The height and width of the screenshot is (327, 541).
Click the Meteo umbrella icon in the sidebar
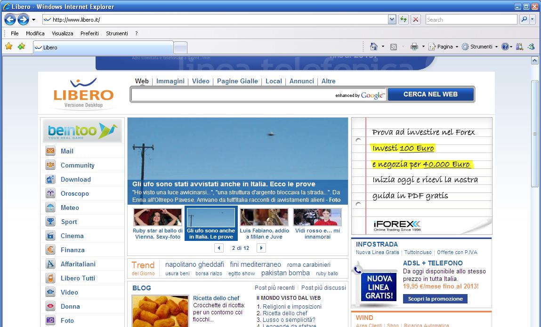[50, 207]
